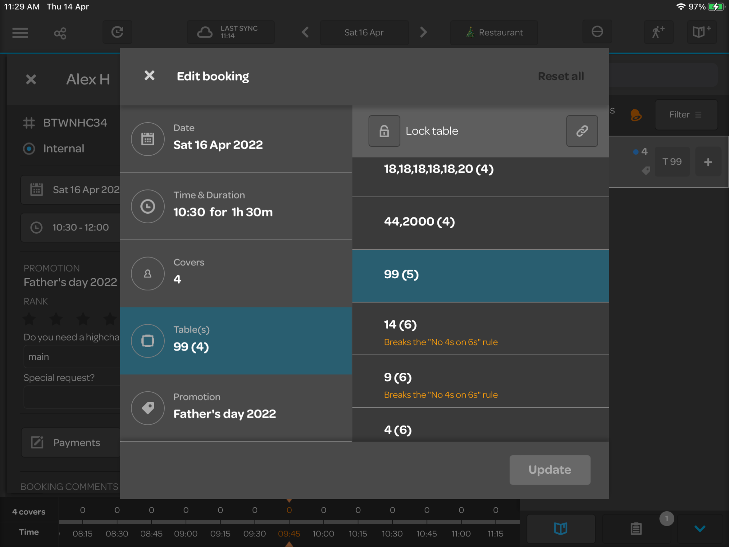Add new booking book icon
The height and width of the screenshot is (547, 729).
(701, 32)
